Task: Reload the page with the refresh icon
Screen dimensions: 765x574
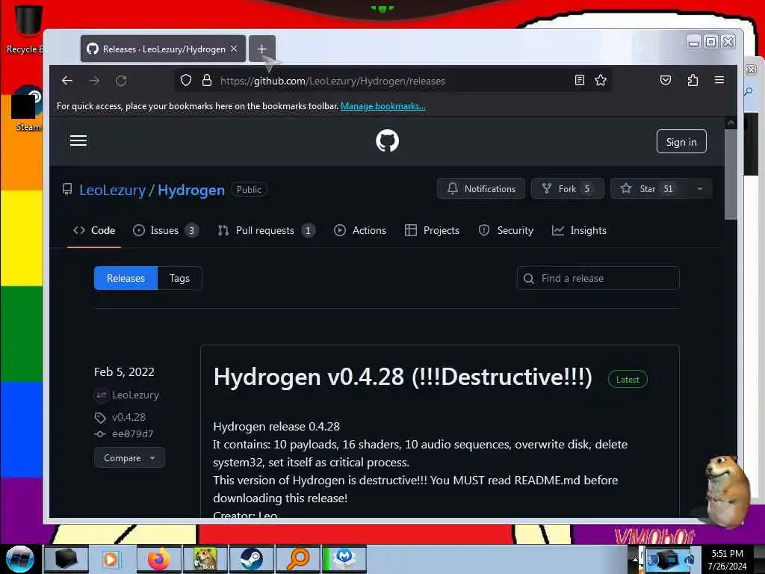Action: point(121,81)
